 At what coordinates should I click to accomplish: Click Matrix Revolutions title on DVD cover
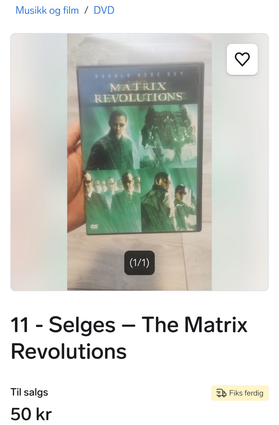point(138,92)
